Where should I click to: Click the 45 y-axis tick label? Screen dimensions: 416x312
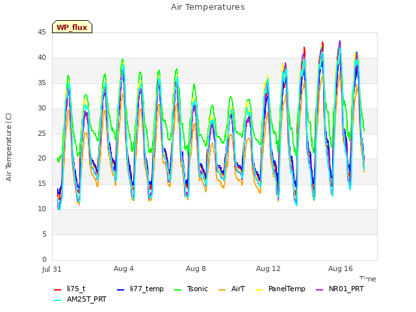(42, 32)
